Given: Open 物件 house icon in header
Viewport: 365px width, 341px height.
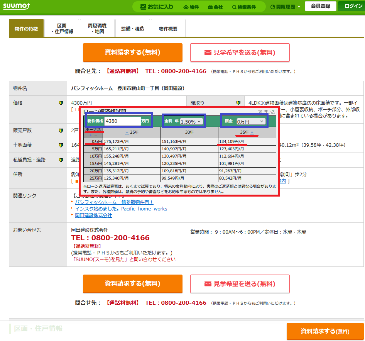Looking at the screenshot, I should [191, 7].
